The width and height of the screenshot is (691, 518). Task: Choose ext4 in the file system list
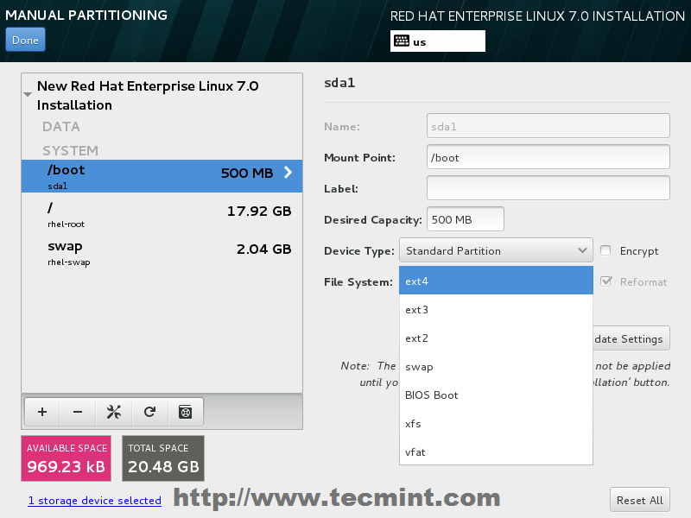pos(496,281)
